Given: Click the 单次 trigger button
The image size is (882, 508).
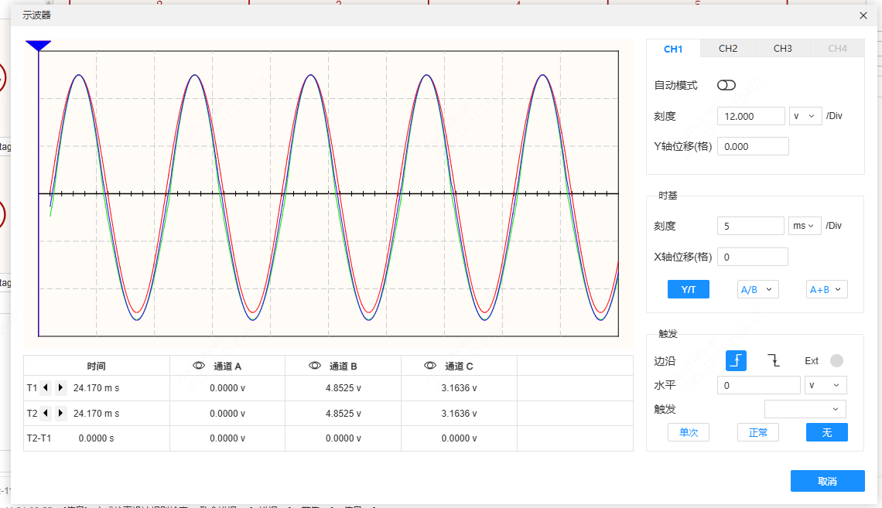Looking at the screenshot, I should (x=688, y=432).
